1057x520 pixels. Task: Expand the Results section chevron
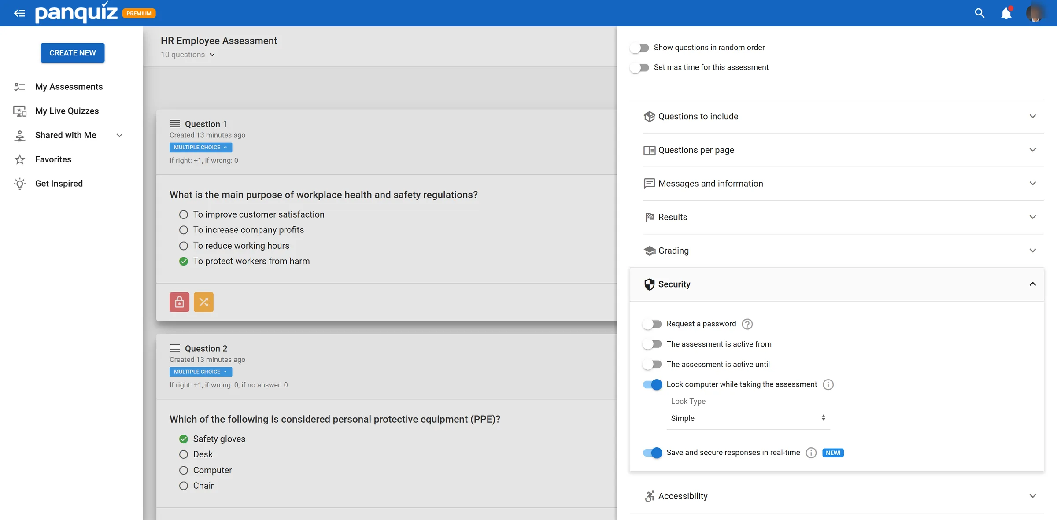1033,217
